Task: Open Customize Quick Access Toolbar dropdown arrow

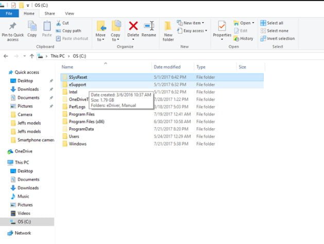Action: coord(28,5)
